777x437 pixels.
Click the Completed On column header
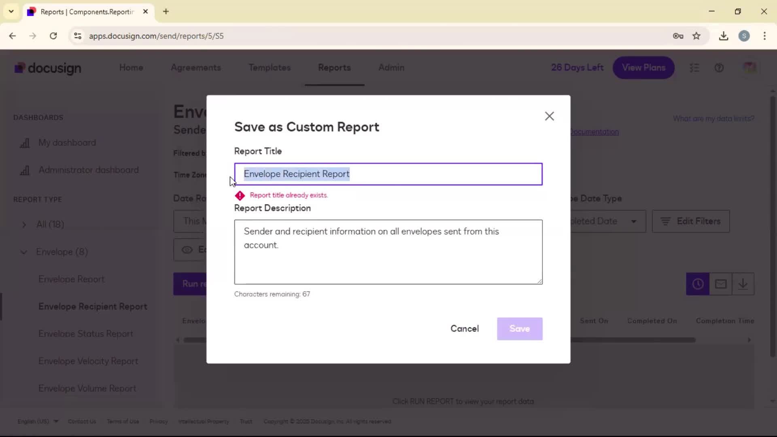(652, 321)
